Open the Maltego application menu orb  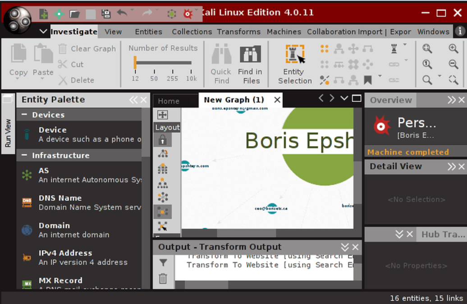pyautogui.click(x=17, y=20)
